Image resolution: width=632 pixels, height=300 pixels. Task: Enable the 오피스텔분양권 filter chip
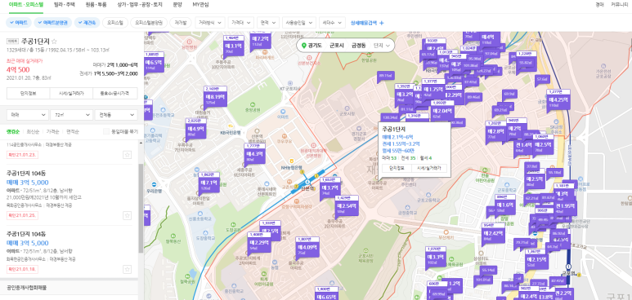(148, 23)
